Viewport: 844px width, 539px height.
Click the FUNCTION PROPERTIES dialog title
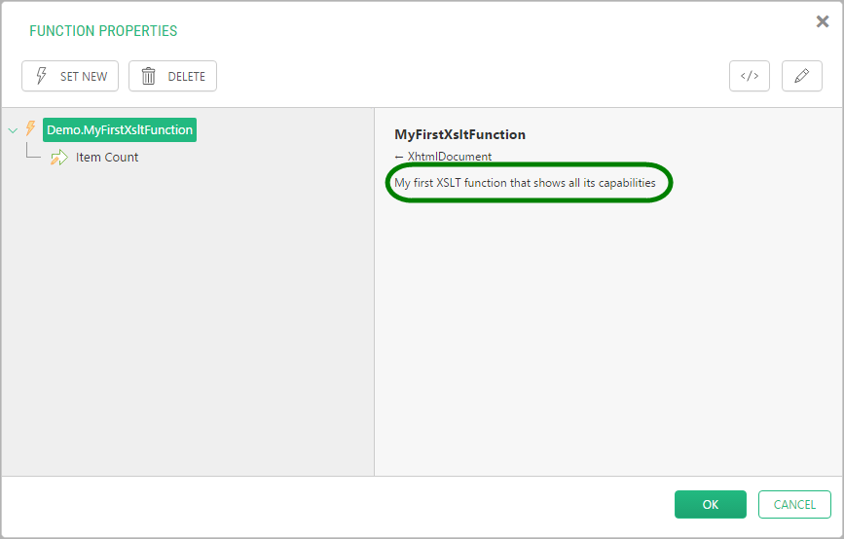pyautogui.click(x=103, y=31)
